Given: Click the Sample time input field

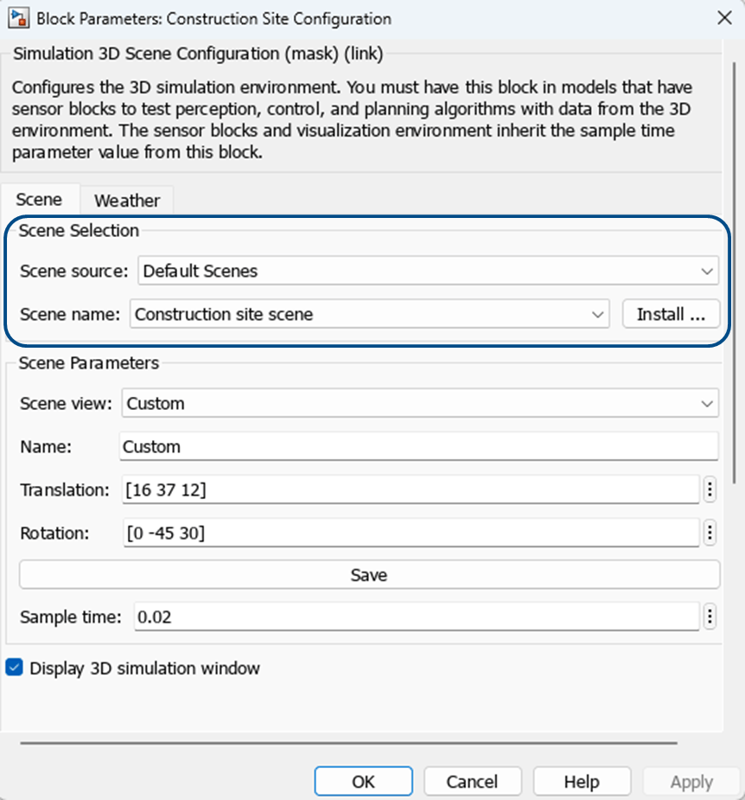Looking at the screenshot, I should coord(415,617).
